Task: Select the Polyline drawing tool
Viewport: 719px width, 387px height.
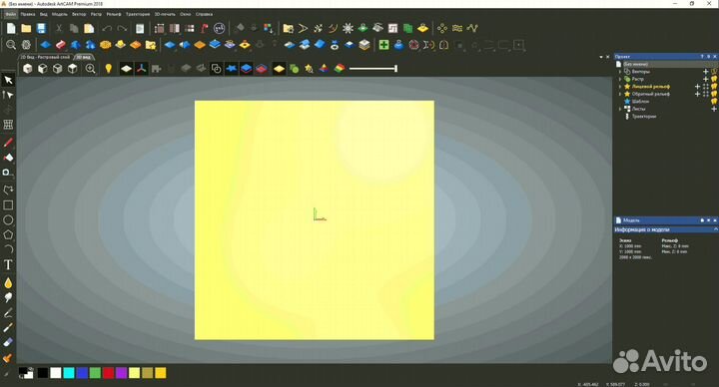Action: point(8,190)
